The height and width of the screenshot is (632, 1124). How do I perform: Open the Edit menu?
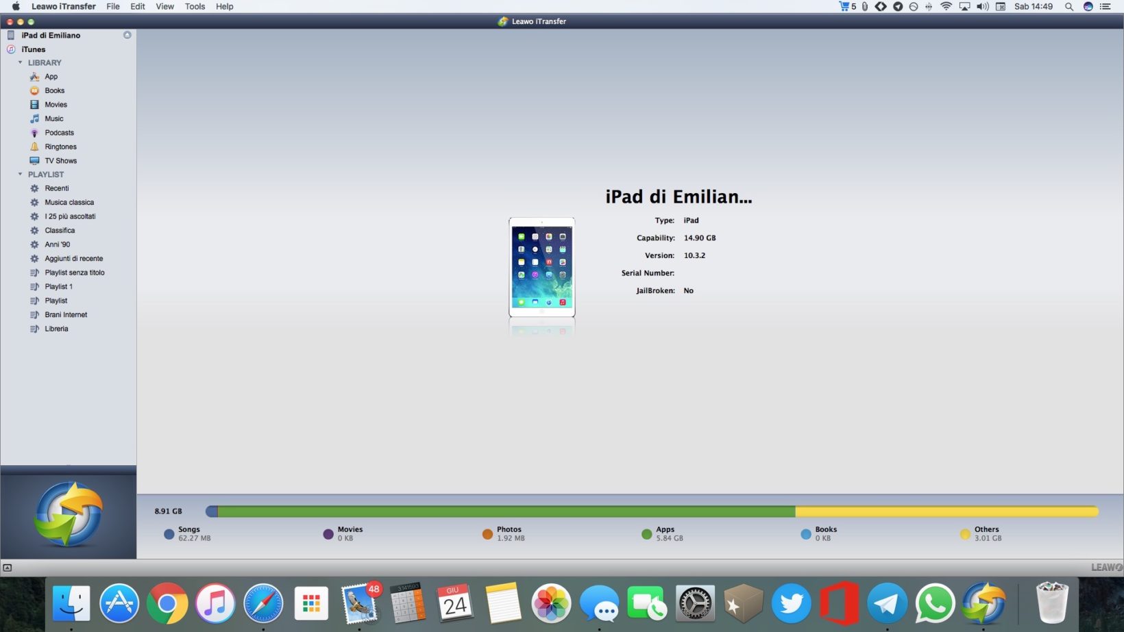pyautogui.click(x=138, y=6)
